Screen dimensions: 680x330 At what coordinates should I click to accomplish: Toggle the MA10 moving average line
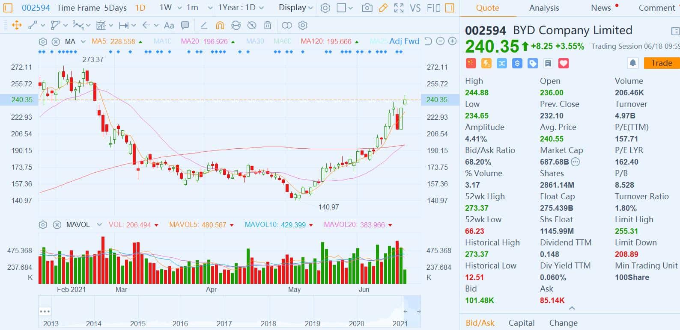coord(162,41)
